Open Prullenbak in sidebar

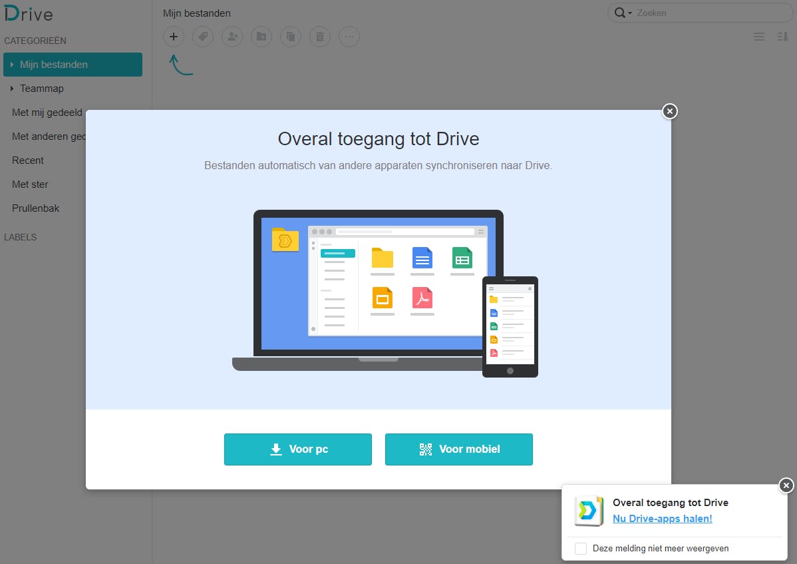(x=35, y=208)
